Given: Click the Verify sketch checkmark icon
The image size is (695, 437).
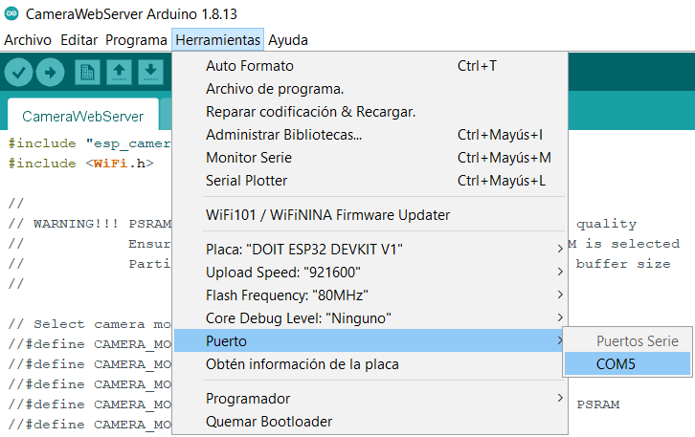Looking at the screenshot, I should 19,72.
